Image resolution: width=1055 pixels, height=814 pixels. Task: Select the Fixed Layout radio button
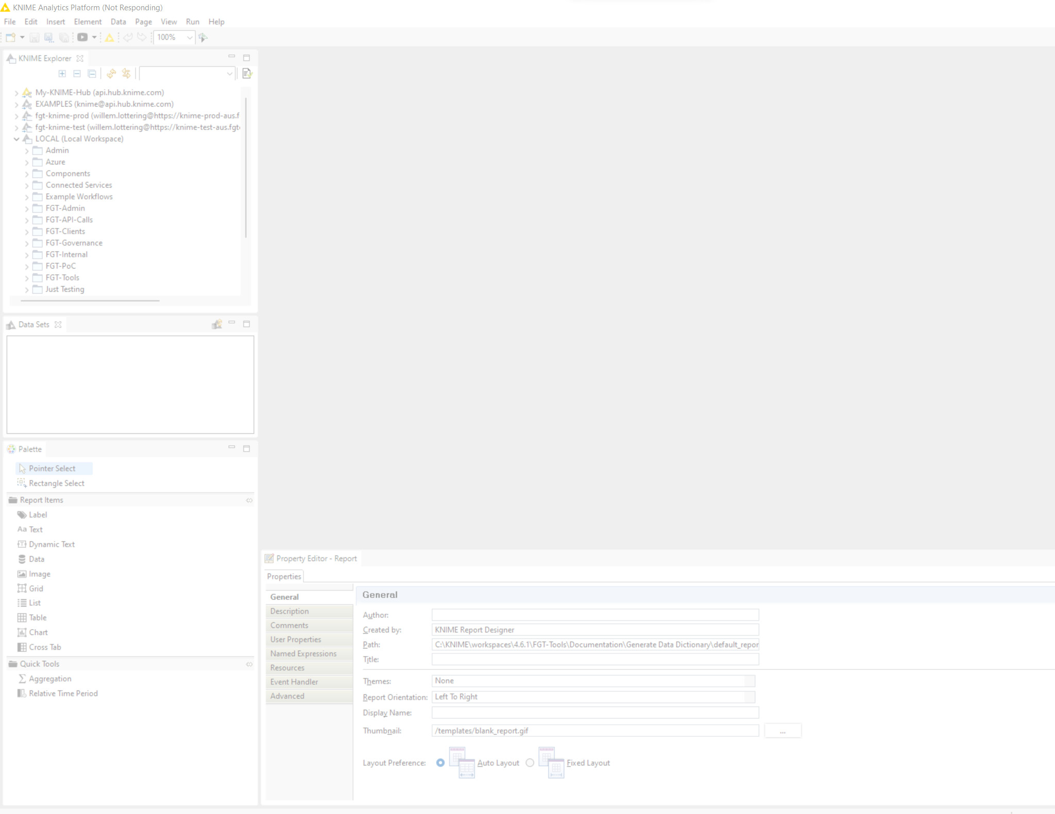(530, 763)
